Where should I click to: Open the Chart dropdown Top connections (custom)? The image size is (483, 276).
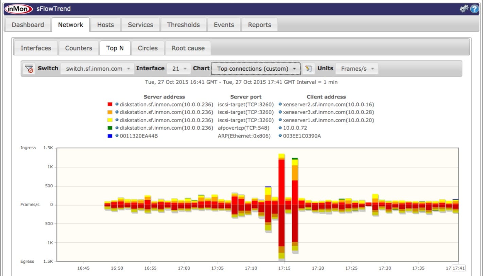(256, 69)
